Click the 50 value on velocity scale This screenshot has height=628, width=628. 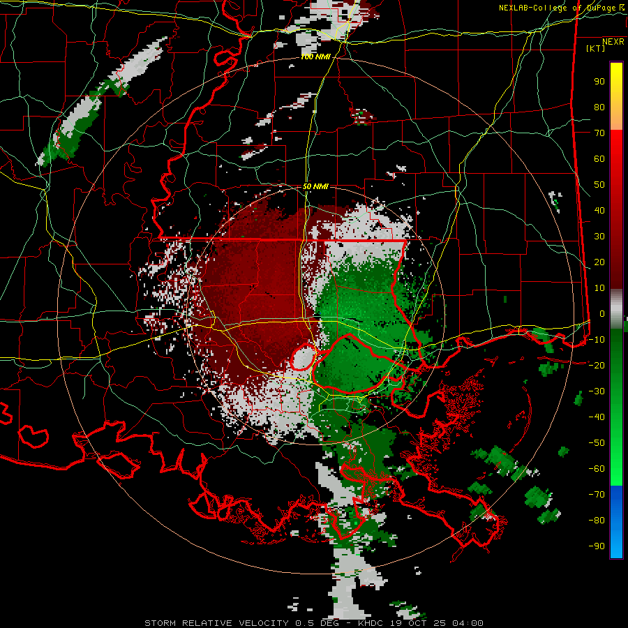pos(599,185)
